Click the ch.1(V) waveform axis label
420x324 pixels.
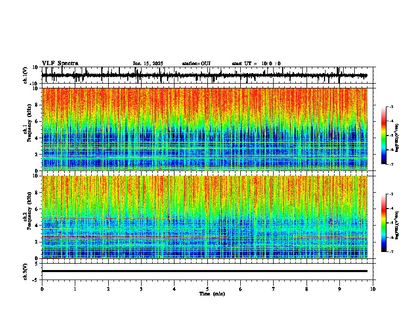click(25, 75)
